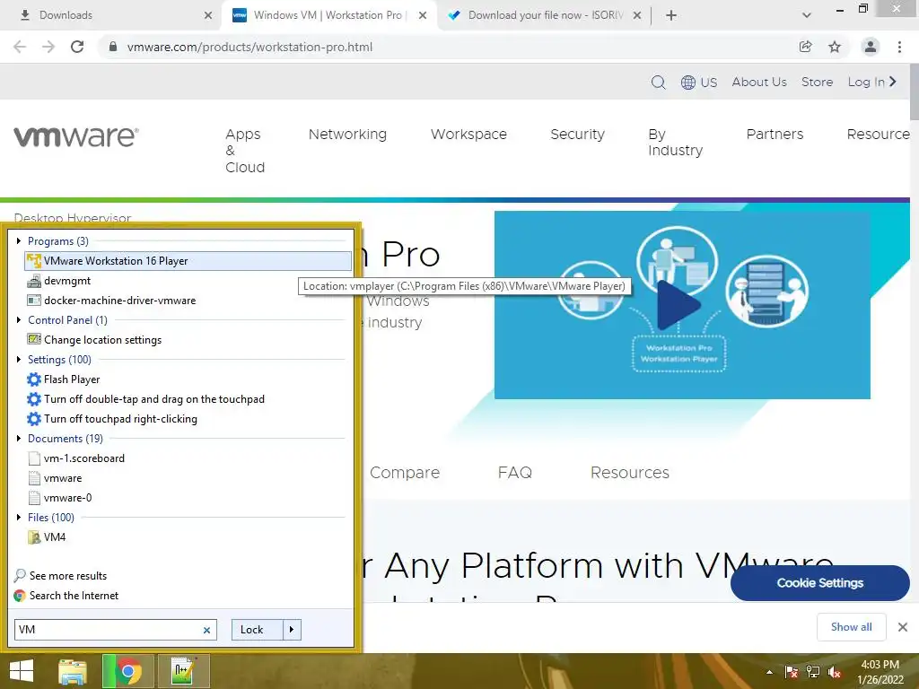Open the Chrome three-dot menu

point(899,47)
